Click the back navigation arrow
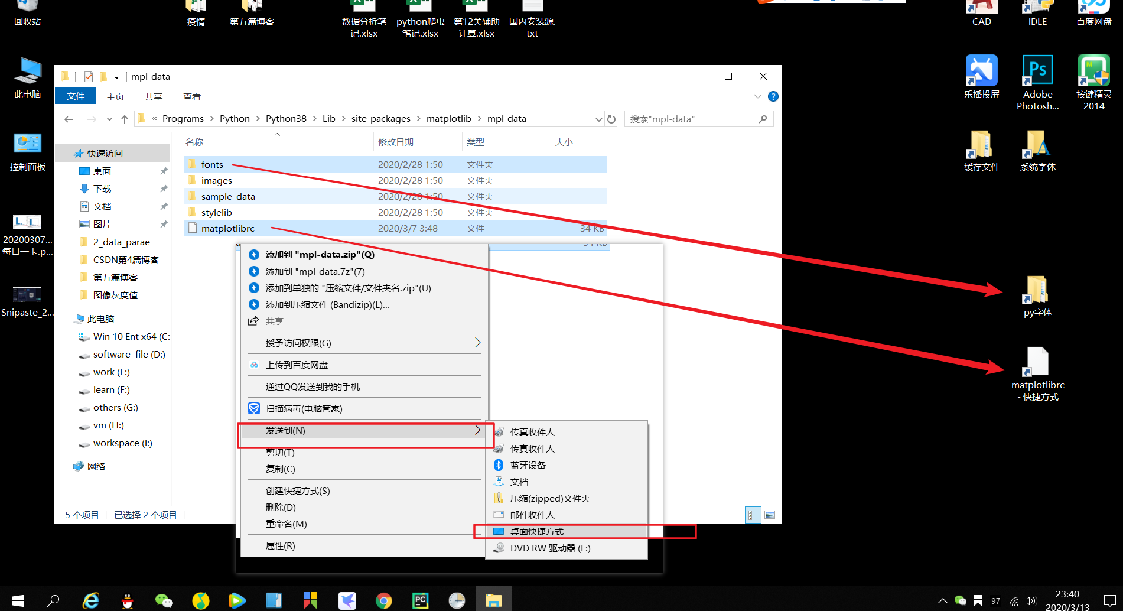The image size is (1123, 611). coord(69,118)
